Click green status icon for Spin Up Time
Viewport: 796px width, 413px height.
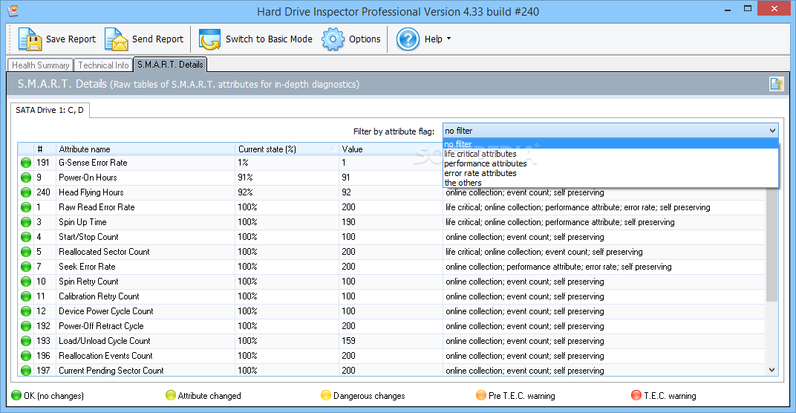26,222
